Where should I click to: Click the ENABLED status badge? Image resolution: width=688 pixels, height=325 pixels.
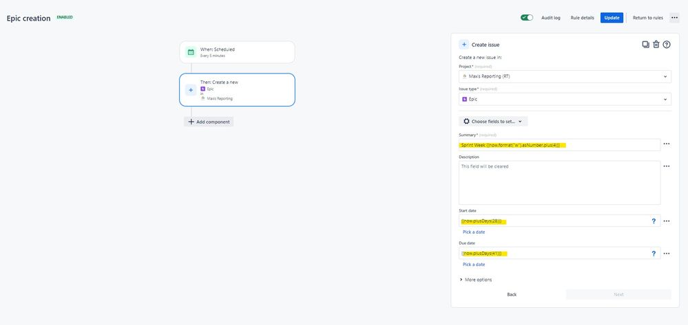tap(65, 17)
